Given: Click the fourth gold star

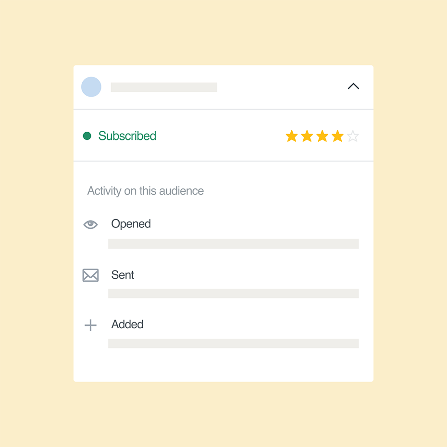Looking at the screenshot, I should click(338, 137).
